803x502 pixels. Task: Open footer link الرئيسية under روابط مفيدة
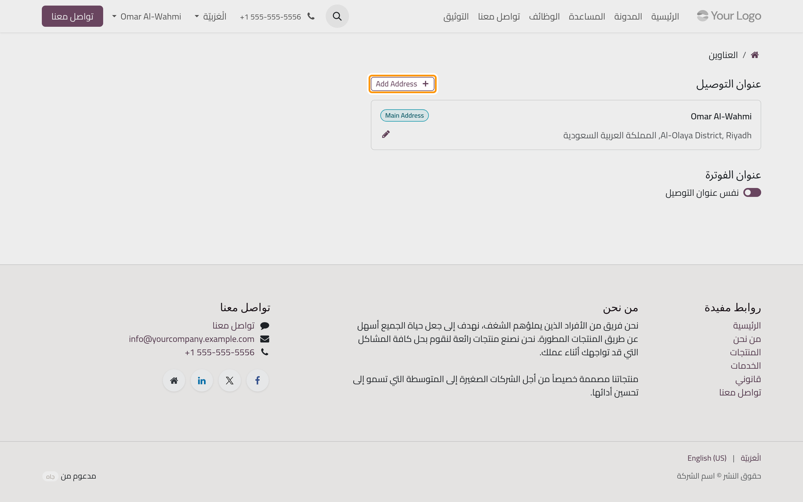tap(747, 325)
